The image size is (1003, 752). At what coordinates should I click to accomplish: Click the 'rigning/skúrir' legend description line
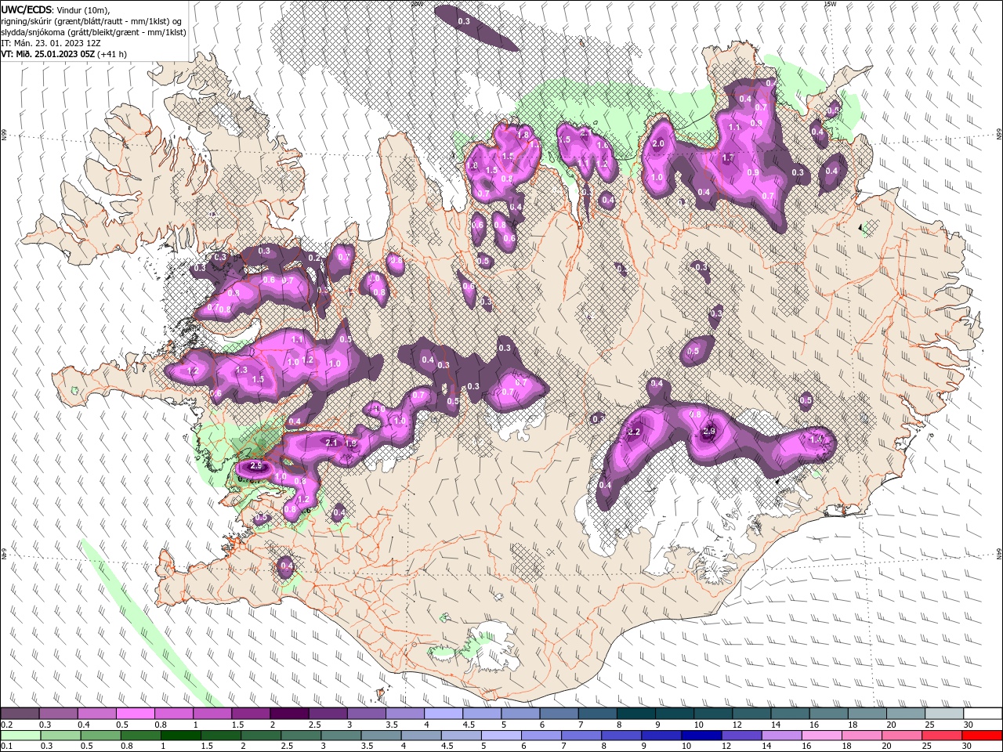(x=92, y=21)
